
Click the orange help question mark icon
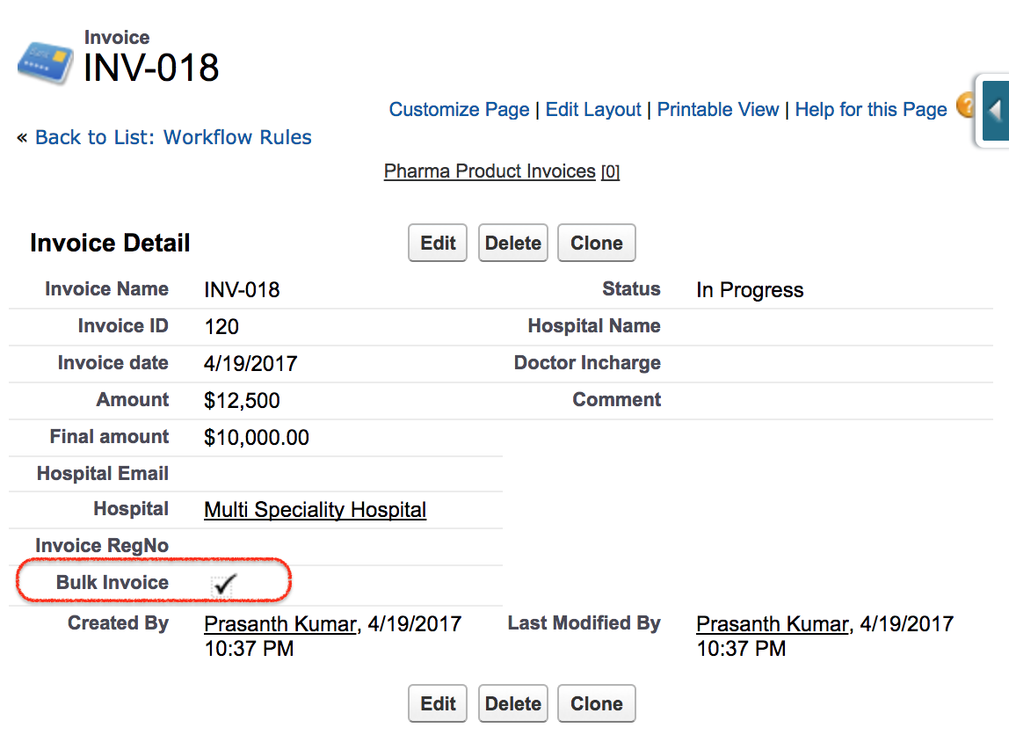coord(965,106)
